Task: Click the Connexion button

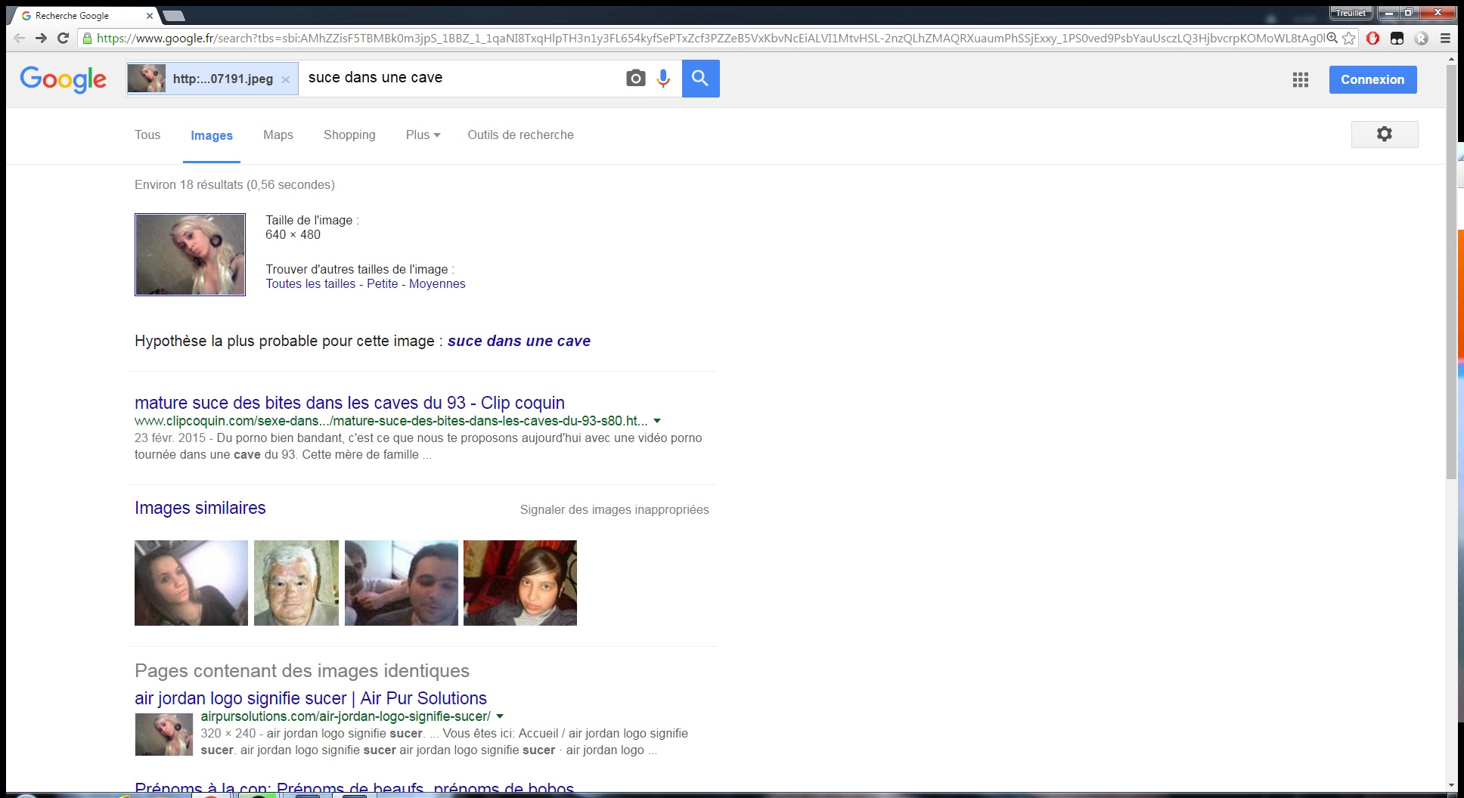Action: point(1372,80)
